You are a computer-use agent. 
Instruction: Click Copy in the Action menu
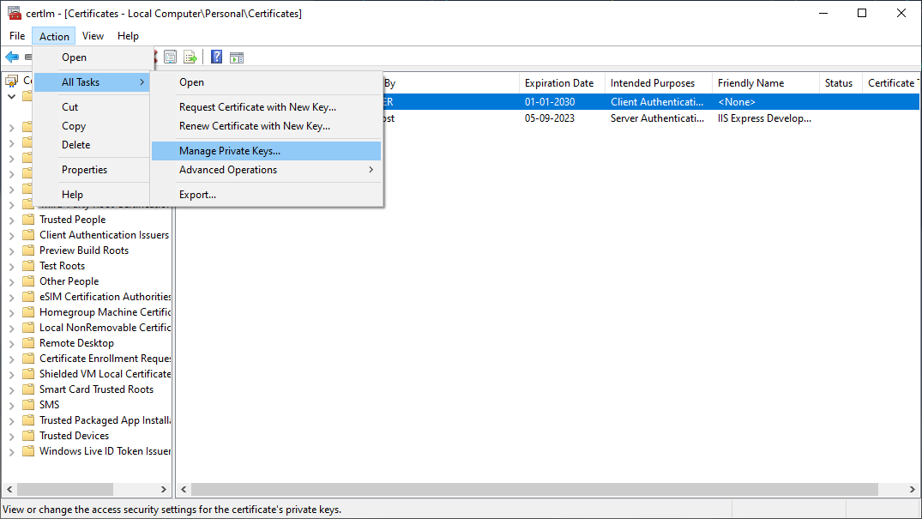(73, 125)
